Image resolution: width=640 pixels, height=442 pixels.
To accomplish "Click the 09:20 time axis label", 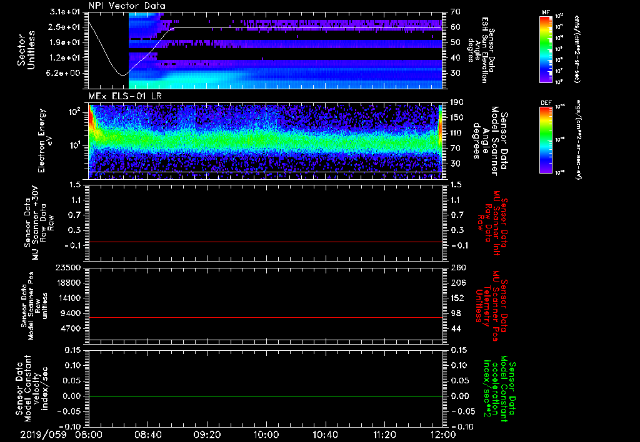I will coord(207,435).
